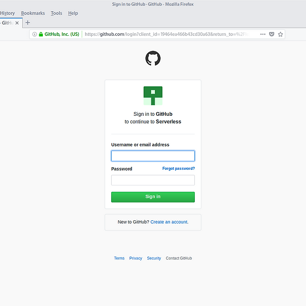Open the page actions three-dot menu

pos(263,34)
